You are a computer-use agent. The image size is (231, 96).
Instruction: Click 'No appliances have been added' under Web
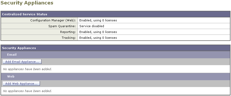pos(27,91)
